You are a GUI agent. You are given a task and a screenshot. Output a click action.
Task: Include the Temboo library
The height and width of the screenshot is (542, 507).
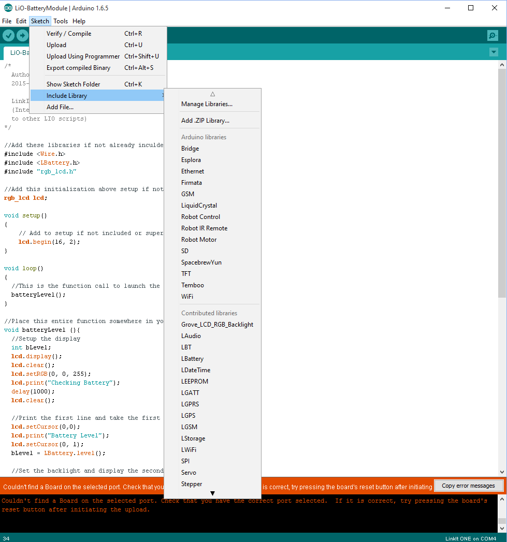tap(212, 286)
